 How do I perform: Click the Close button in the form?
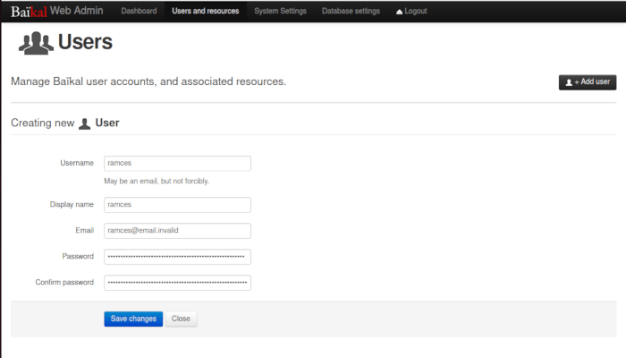[181, 319]
